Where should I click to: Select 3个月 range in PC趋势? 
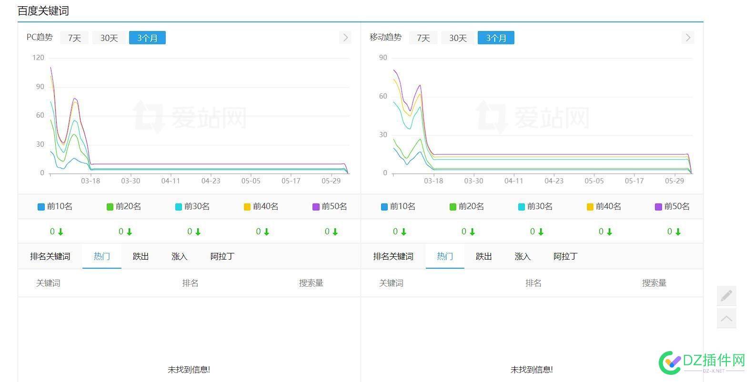(147, 38)
